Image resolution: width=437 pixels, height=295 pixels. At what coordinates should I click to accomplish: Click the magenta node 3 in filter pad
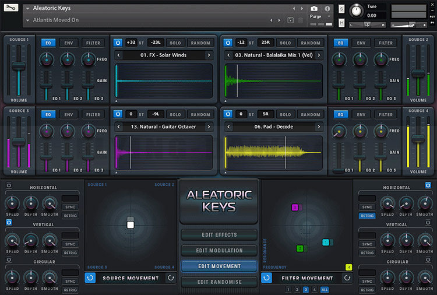295,208
